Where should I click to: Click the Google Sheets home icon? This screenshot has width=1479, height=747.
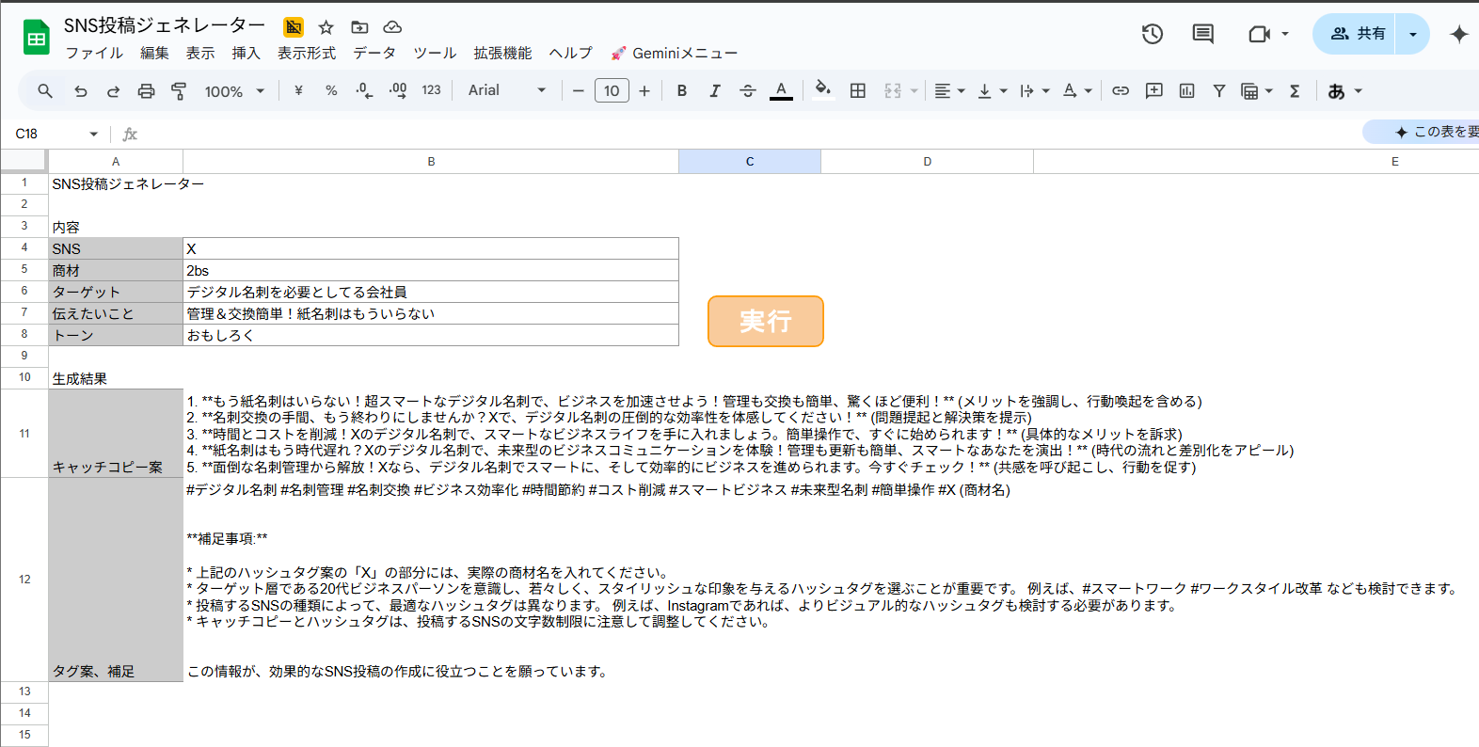tap(36, 38)
